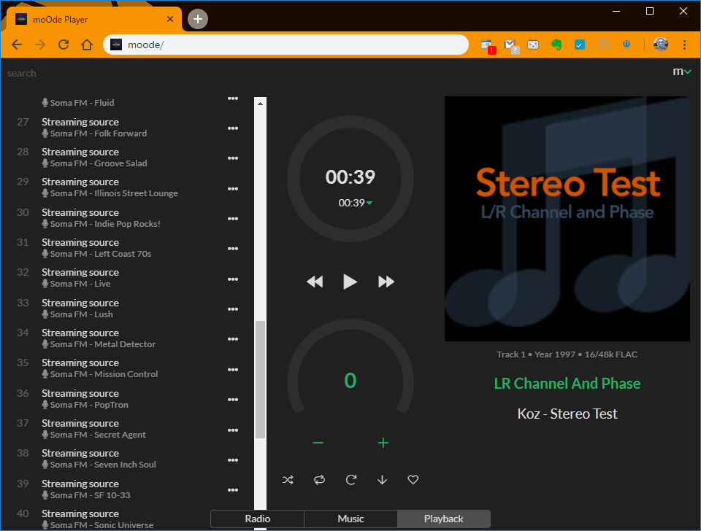701x531 pixels.
Task: Select playlist item Soma FM - Secret Agent
Action: click(127, 429)
